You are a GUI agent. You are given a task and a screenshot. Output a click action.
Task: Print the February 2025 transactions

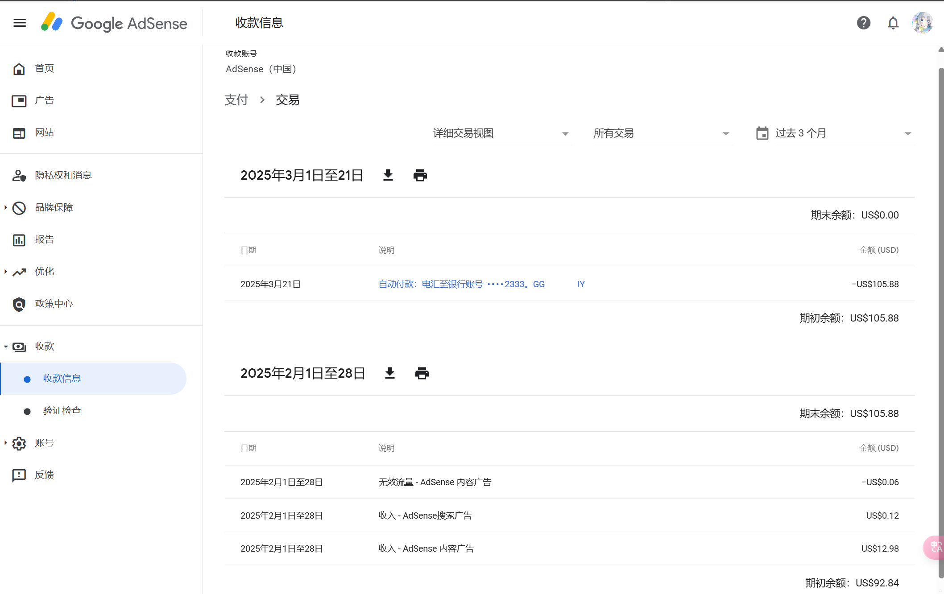click(x=422, y=373)
